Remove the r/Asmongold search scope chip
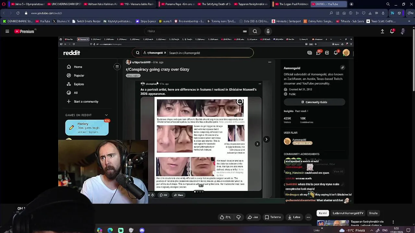 click(165, 53)
